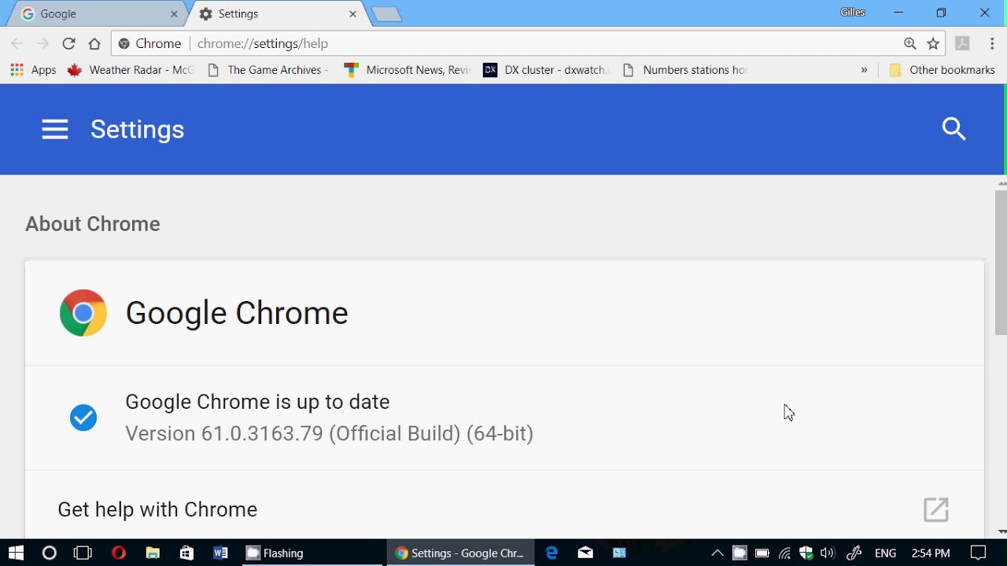
Task: Click the PDF extension icon
Action: [x=962, y=44]
